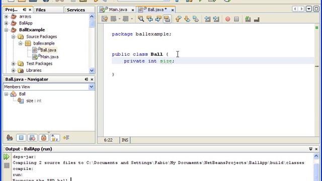322x181 pixels.
Task: Click the forward navigation gray square icon
Action: click(x=125, y=19)
